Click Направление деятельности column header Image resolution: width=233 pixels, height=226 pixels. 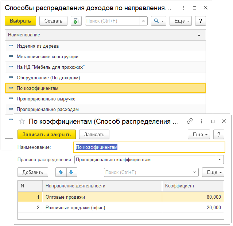pos(102,186)
